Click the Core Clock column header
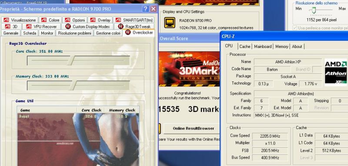348x166 pixels. (91, 110)
